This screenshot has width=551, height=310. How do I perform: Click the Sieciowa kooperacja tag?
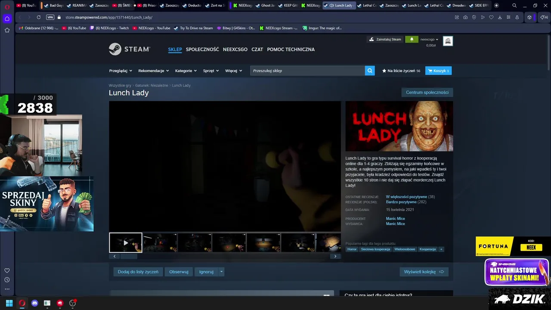375,249
